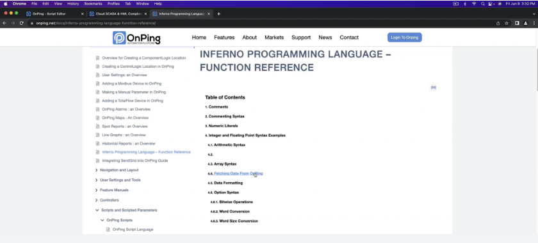The width and height of the screenshot is (538, 243).
Task: Open the Features nav menu item
Action: (x=224, y=37)
